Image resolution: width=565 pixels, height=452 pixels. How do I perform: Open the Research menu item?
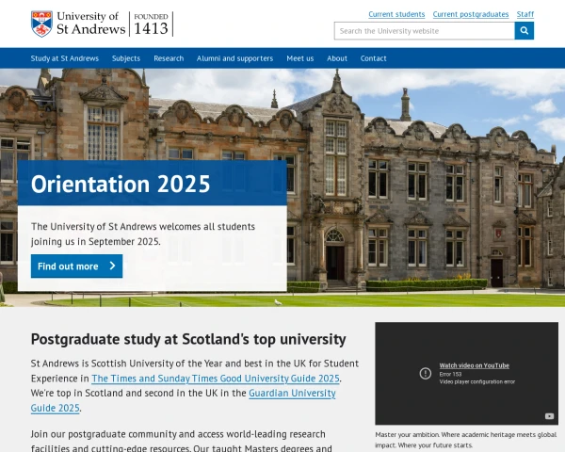click(x=169, y=58)
